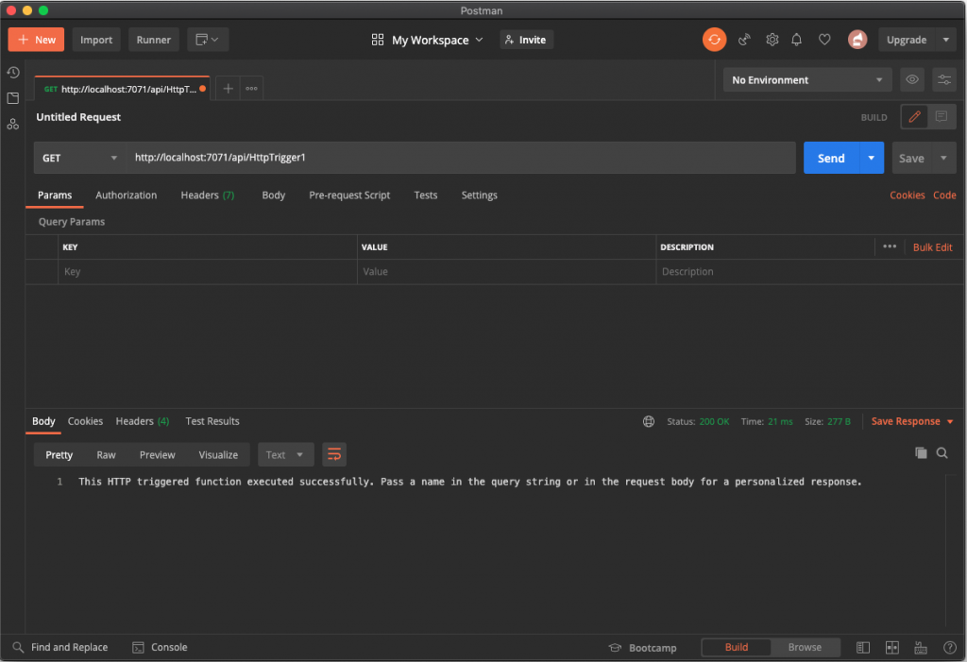Open tab options three-dot menu
Screen dimensions: 967x662
[x=251, y=89]
